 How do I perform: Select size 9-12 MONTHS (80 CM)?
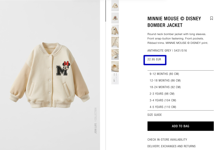pos(164,74)
